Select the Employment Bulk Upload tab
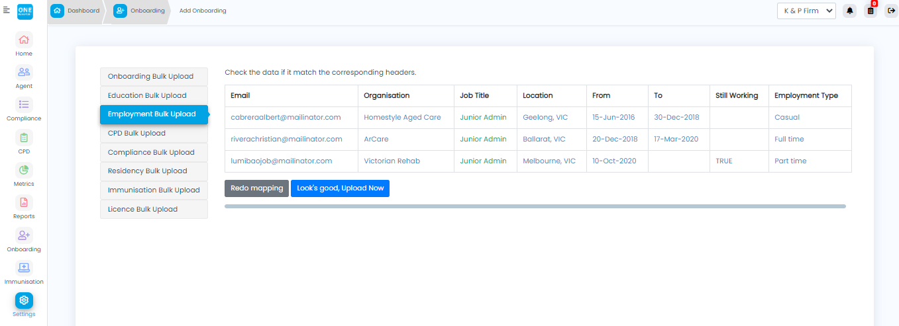The width and height of the screenshot is (899, 326). 154,114
